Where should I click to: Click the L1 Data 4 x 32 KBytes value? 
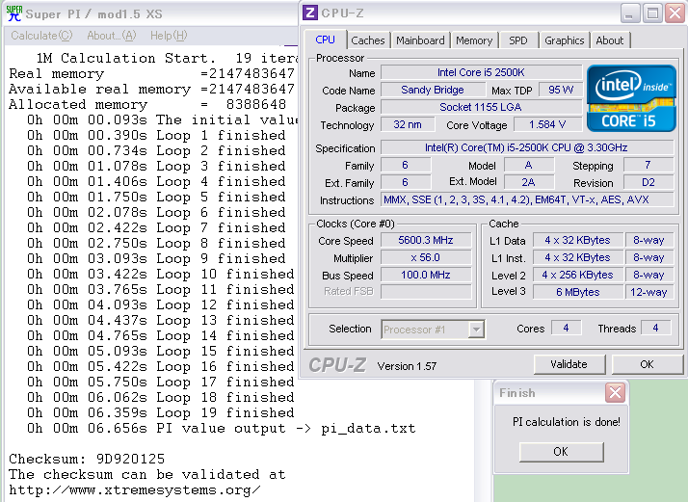tap(577, 240)
